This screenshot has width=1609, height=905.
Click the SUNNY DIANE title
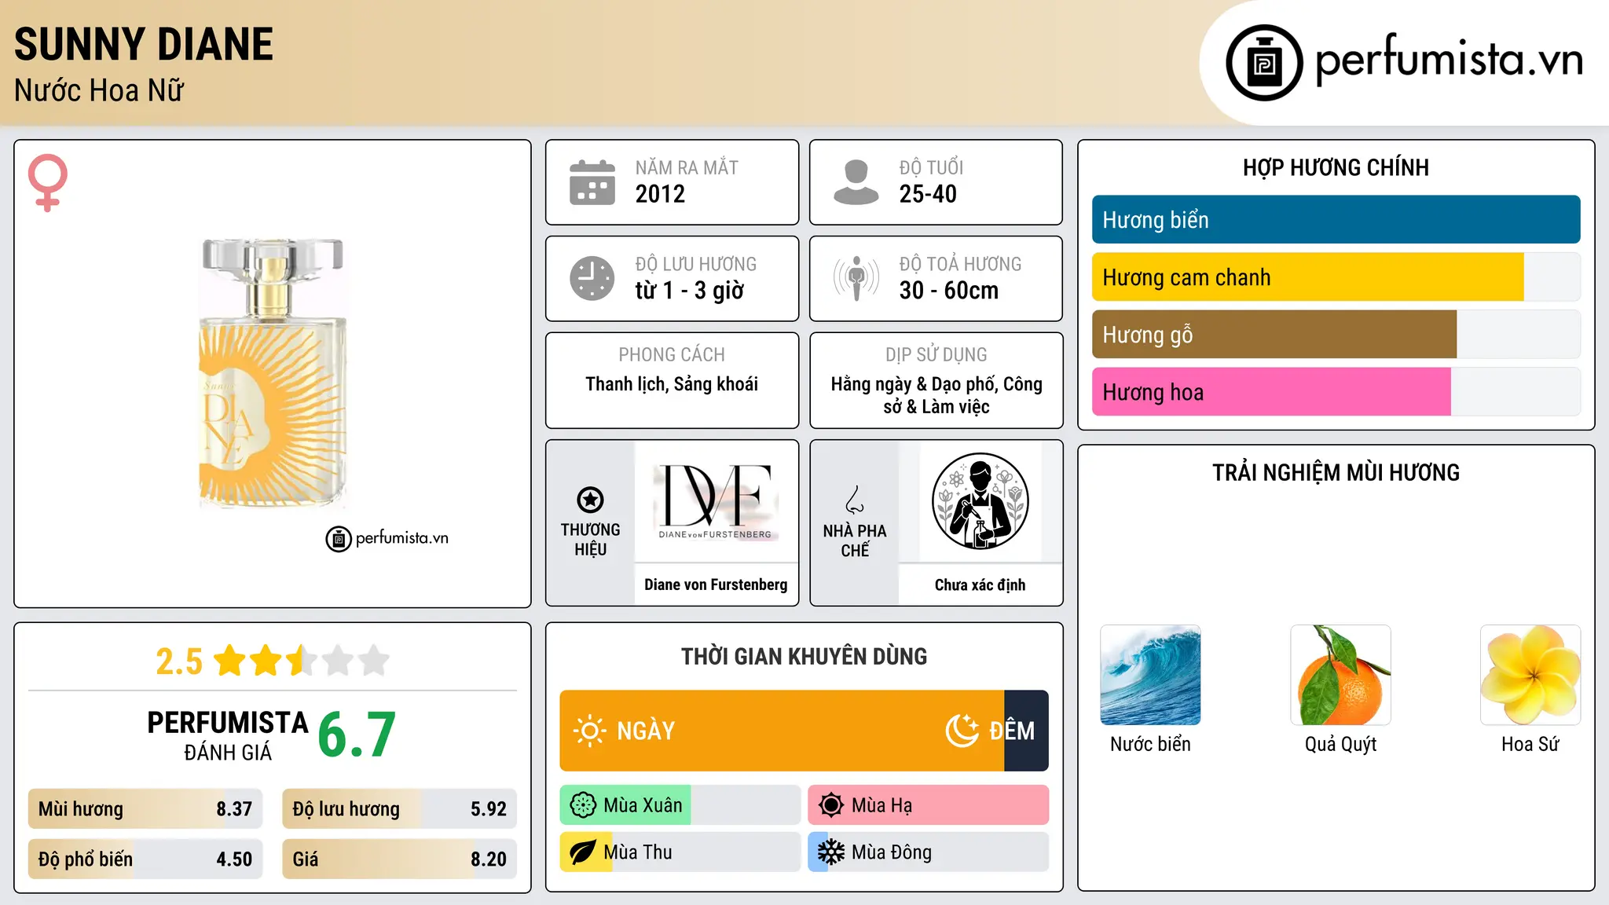coord(144,44)
